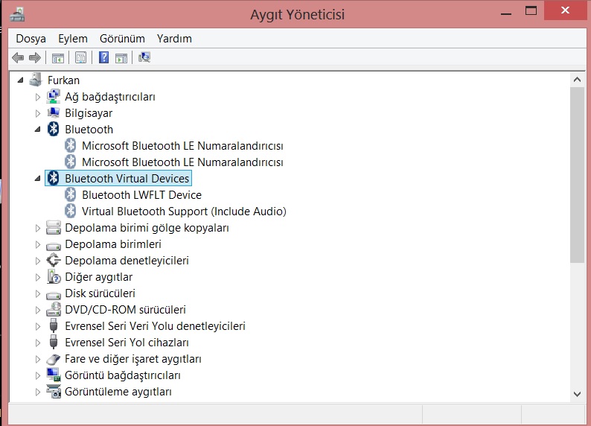Click the blue Help question-mark toolbar icon

[x=103, y=57]
